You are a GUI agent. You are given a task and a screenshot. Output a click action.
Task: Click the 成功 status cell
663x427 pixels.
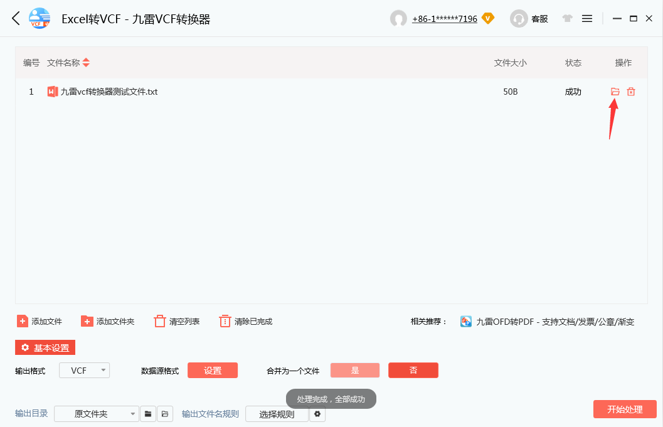click(573, 92)
